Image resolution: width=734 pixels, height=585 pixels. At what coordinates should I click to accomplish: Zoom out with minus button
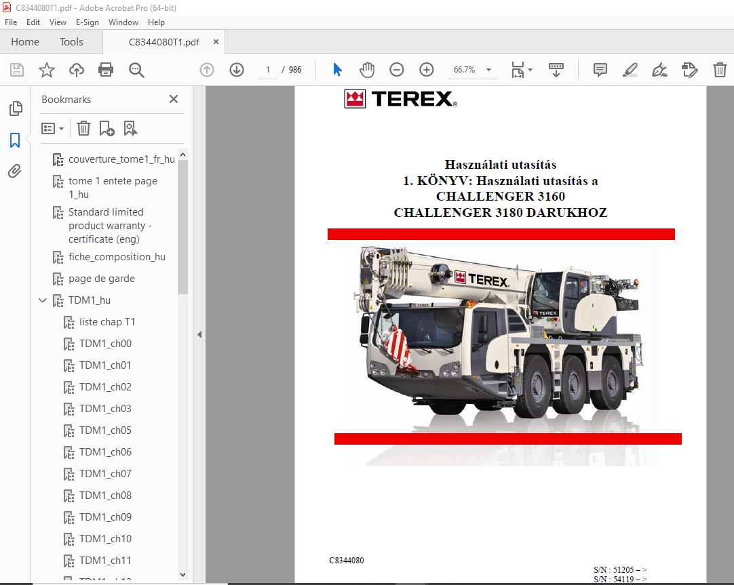tap(396, 70)
